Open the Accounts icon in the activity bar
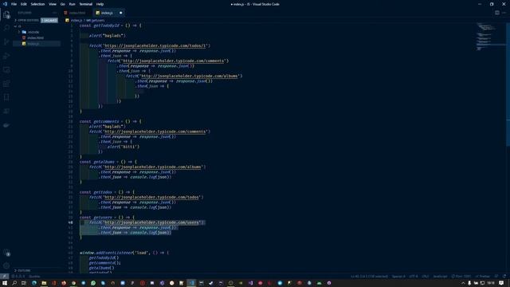Screen dimensions: 510x287 [6, 253]
